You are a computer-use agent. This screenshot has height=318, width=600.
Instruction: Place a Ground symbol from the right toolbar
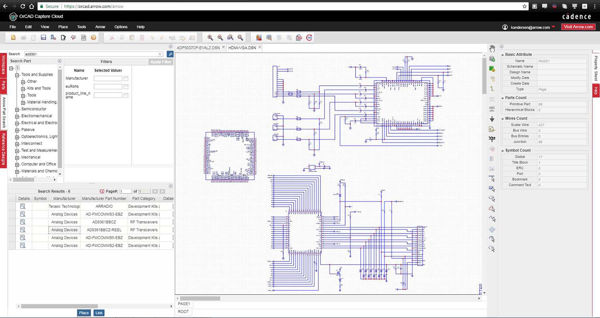click(x=492, y=119)
